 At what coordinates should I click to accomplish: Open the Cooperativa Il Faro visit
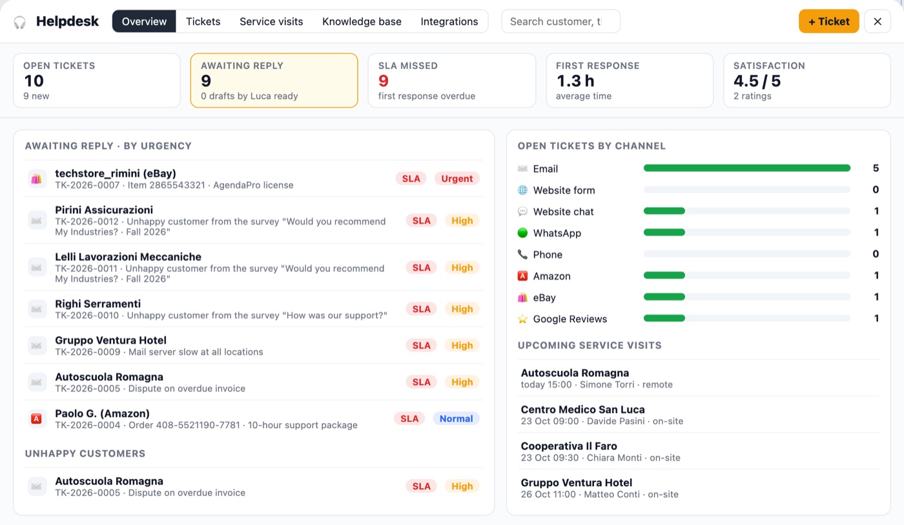pyautogui.click(x=699, y=451)
